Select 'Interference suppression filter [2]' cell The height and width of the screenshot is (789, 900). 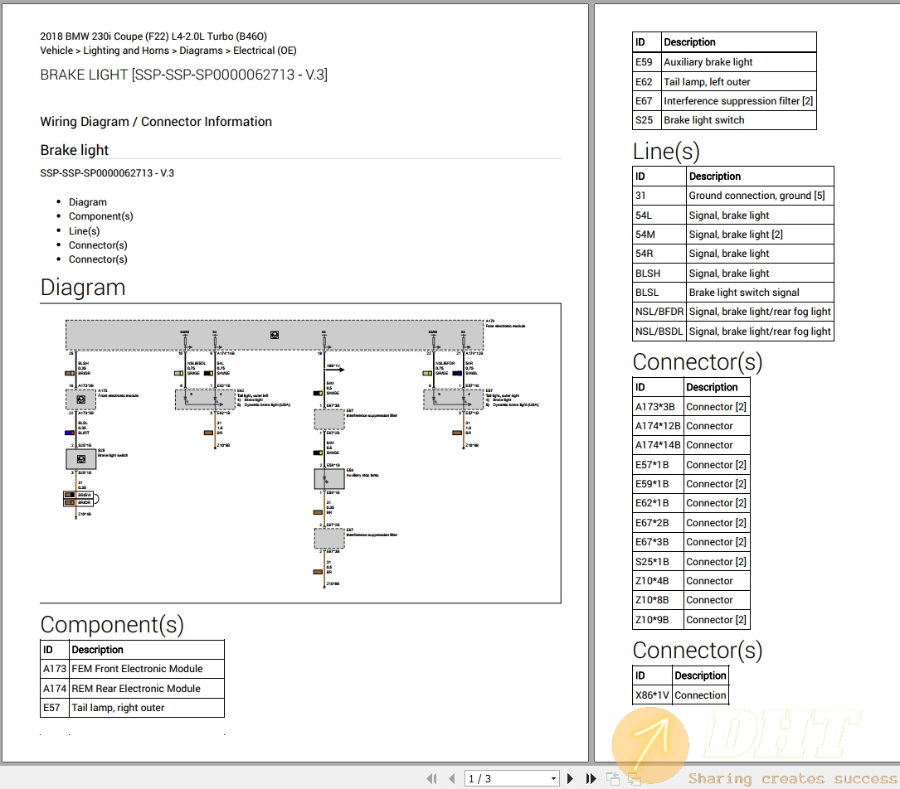[x=739, y=101]
